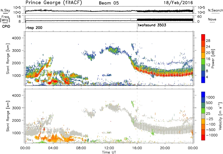Click the '16:00' time axis tick label

pyautogui.click(x=137, y=148)
